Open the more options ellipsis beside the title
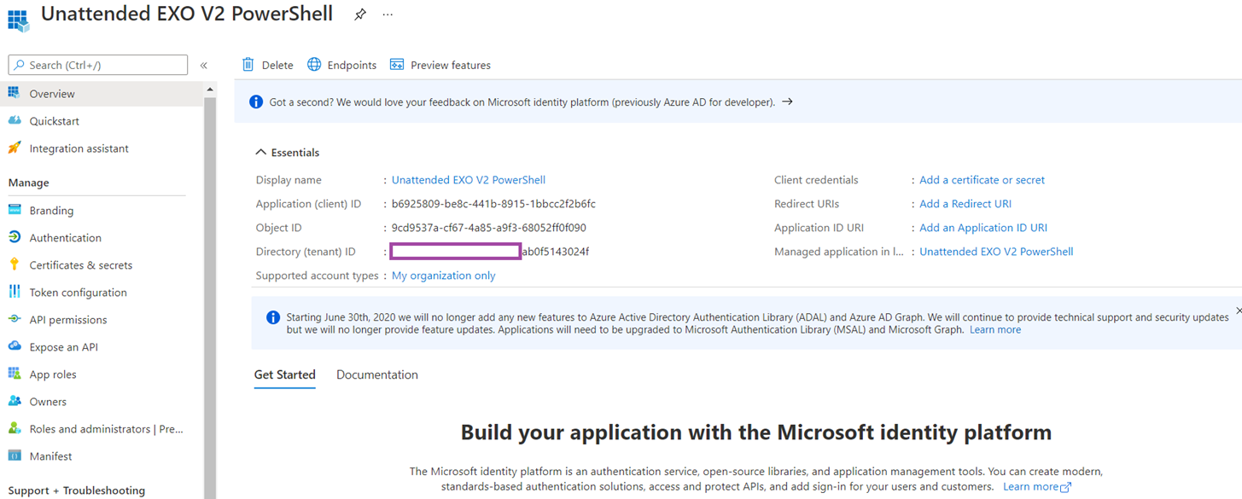This screenshot has height=499, width=1242. pyautogui.click(x=388, y=15)
